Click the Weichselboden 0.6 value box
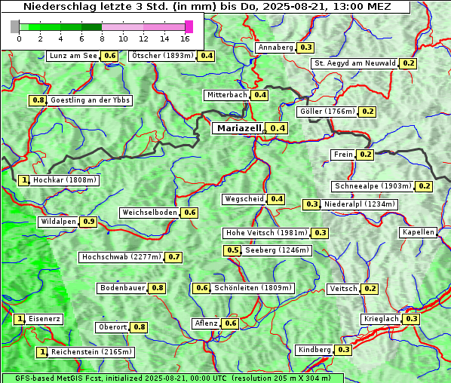The width and height of the screenshot is (451, 383). point(189,213)
